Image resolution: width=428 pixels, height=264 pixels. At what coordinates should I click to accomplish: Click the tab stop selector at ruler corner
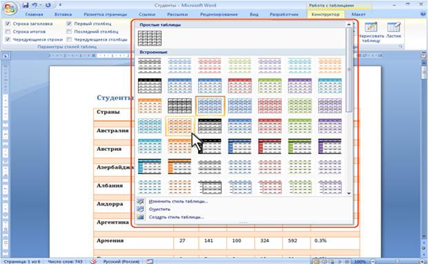(6, 56)
